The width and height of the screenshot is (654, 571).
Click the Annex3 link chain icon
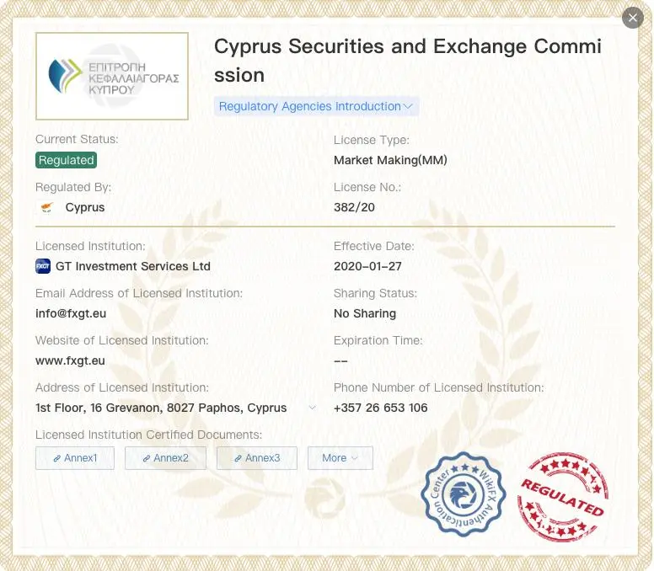point(239,458)
